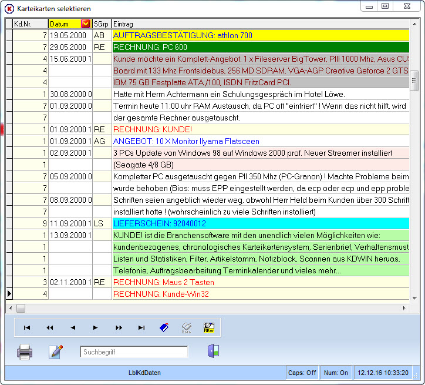Click the red K application icon

pos(9,9)
